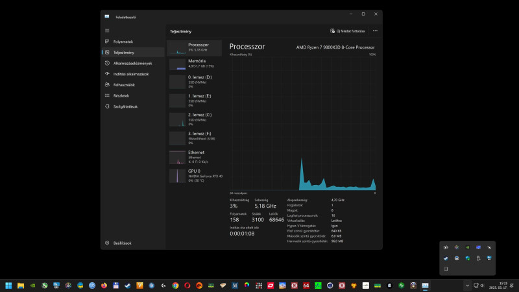This screenshot has width=519, height=292.
Task: Open the notification bell icon
Action: coord(512,286)
